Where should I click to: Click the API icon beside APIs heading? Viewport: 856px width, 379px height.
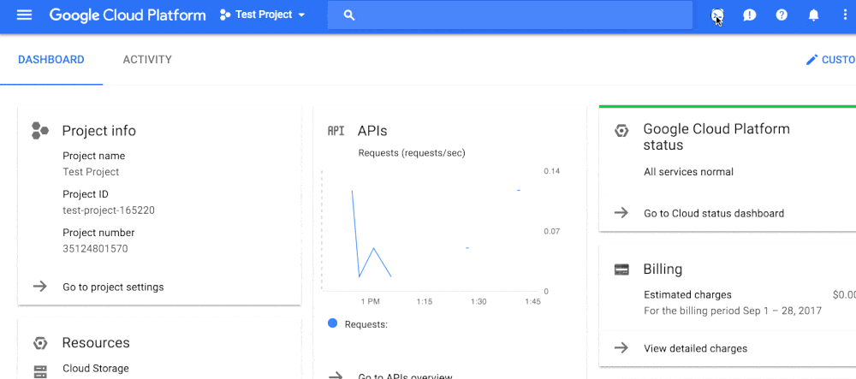point(336,131)
